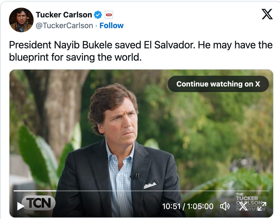Click the words "saving the world" in the tweet

click(x=104, y=57)
